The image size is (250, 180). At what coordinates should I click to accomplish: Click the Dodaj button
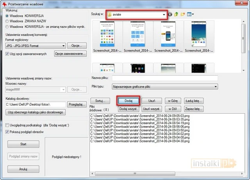point(128,101)
